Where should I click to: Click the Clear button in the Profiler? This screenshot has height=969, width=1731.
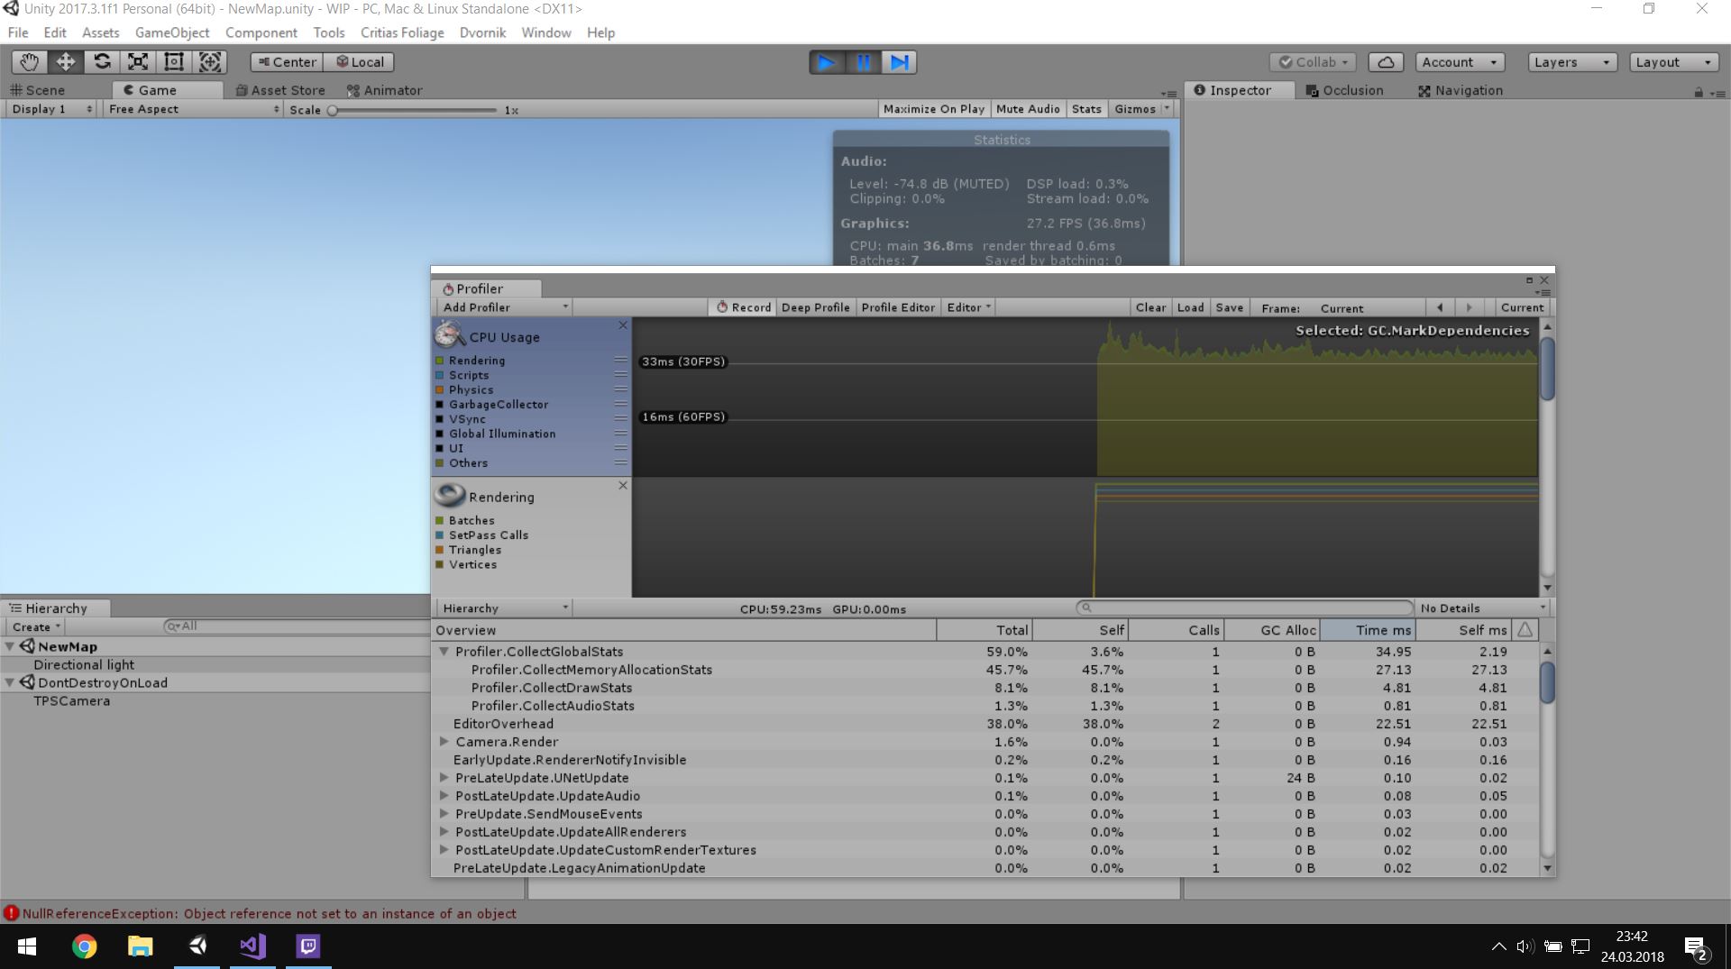click(1150, 307)
